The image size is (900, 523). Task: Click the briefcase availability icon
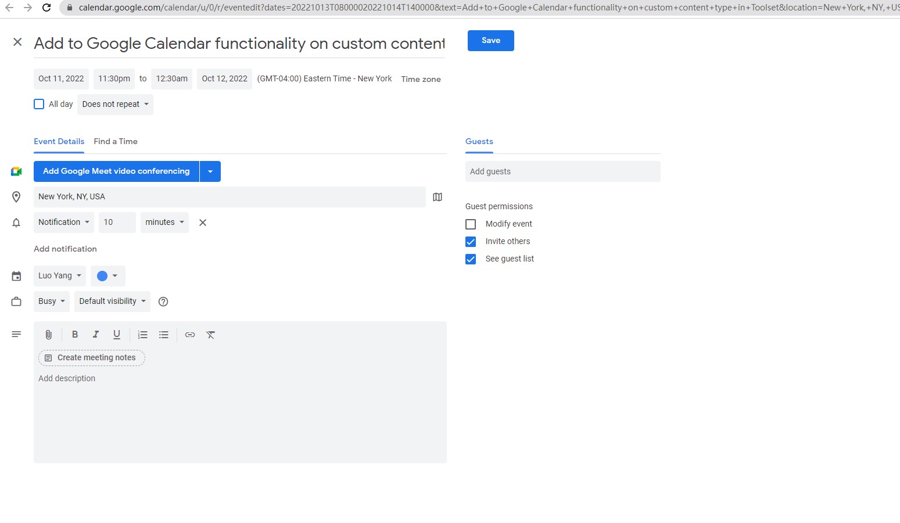[x=16, y=302]
